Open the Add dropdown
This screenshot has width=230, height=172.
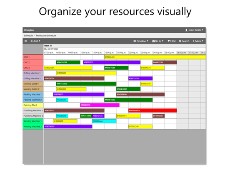coord(35,41)
